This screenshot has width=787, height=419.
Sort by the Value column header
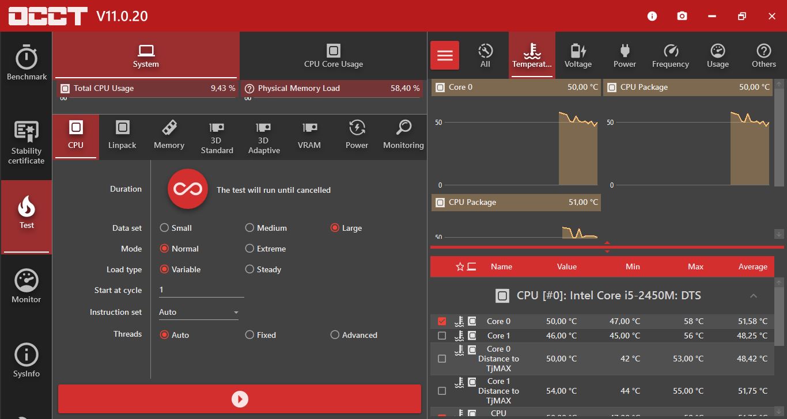pos(567,266)
